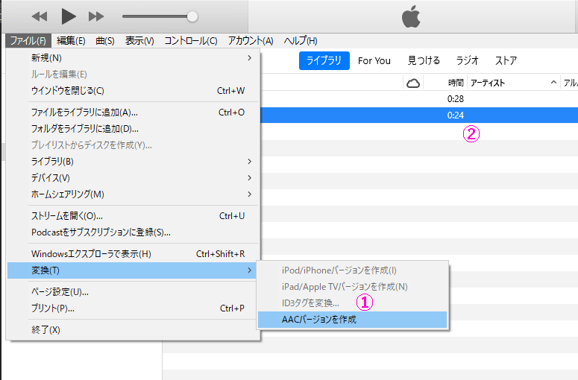Open the ファイル(F) menu
Screen dimensions: 578x380
pyautogui.click(x=28, y=40)
